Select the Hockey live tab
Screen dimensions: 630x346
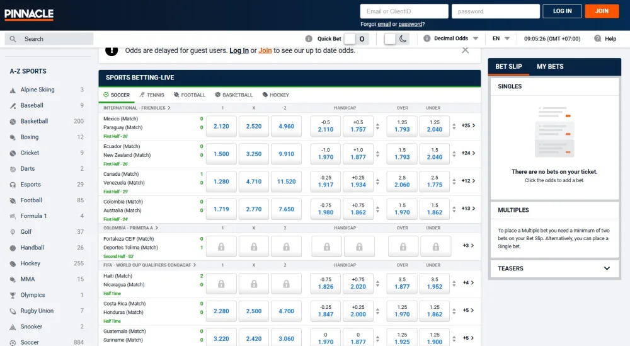click(276, 95)
